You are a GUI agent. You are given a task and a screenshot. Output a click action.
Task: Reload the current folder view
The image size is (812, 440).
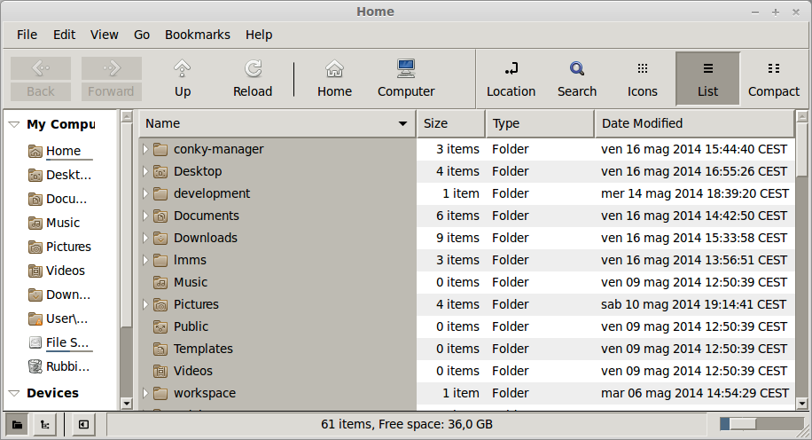click(x=253, y=79)
